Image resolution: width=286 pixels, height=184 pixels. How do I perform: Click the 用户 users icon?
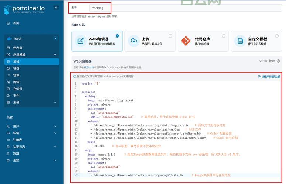point(8,126)
